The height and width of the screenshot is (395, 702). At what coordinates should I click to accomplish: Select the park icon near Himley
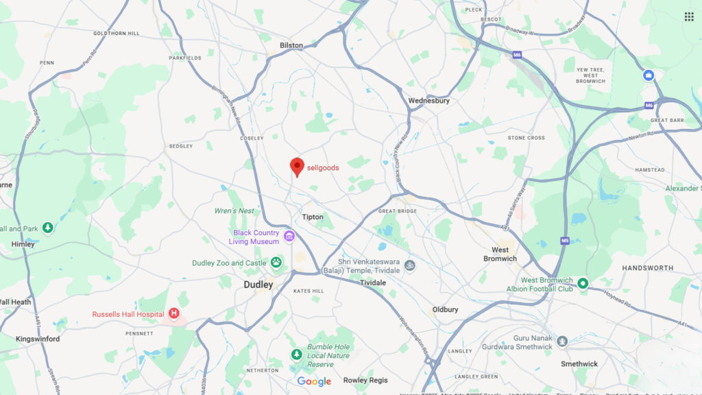(x=48, y=228)
